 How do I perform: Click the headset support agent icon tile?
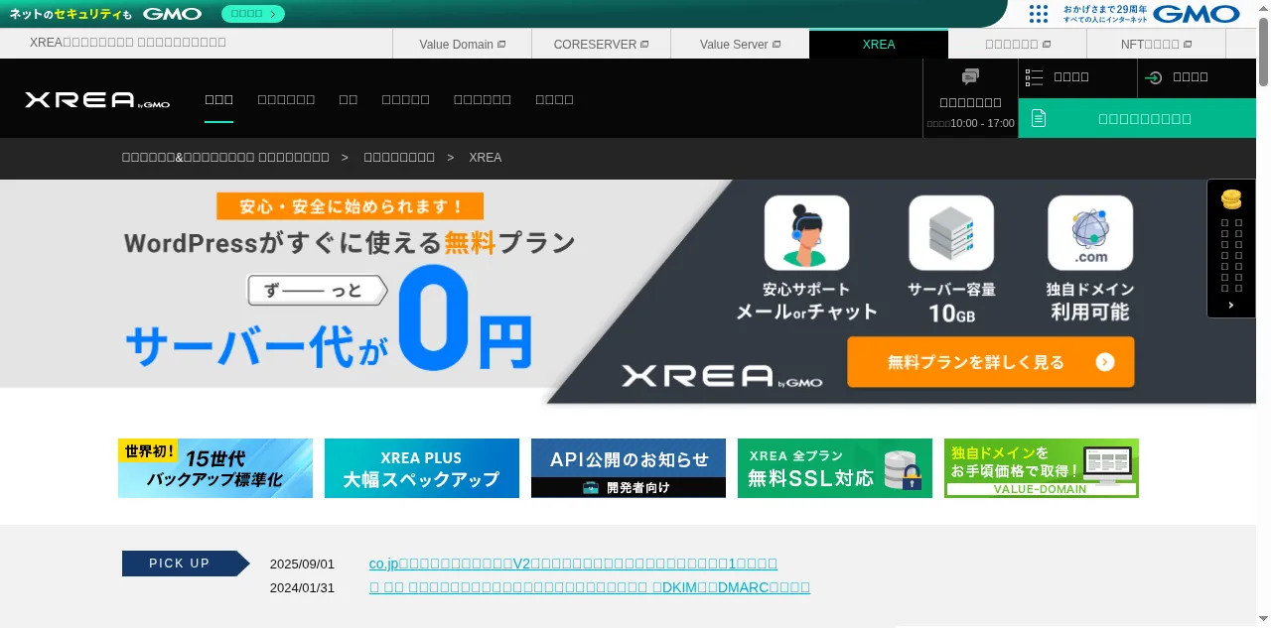tap(806, 233)
